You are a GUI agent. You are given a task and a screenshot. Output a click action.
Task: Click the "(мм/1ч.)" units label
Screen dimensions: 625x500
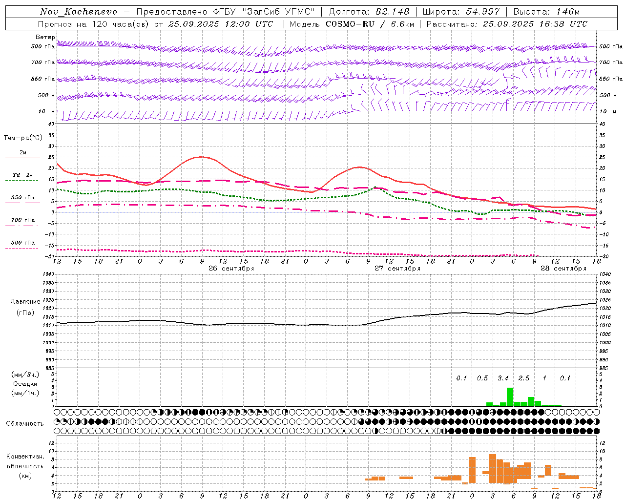[x=25, y=393]
